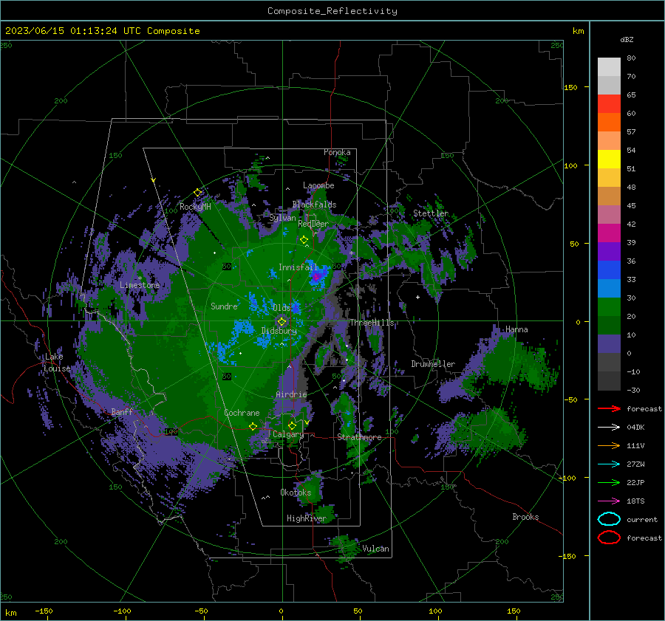Click the Stettler city label
665x621 pixels.
(x=431, y=213)
